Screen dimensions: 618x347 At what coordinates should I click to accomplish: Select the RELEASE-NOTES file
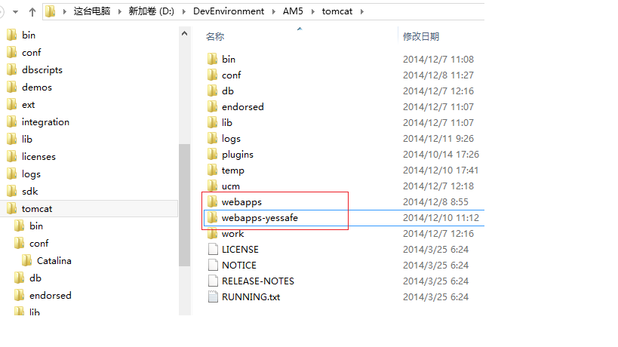point(258,281)
